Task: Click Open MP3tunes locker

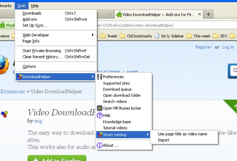Action: click(x=124, y=108)
